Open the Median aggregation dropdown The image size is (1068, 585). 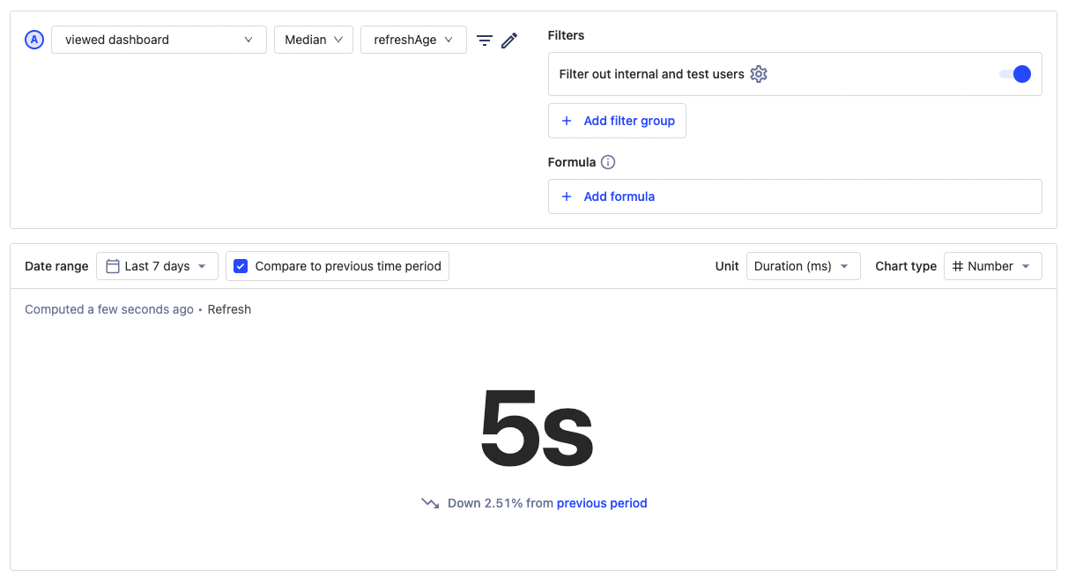pos(313,39)
